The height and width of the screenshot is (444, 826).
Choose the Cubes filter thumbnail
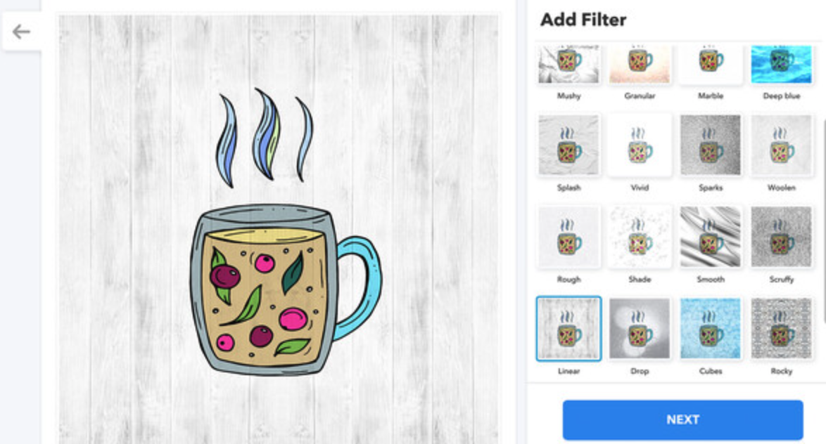710,329
